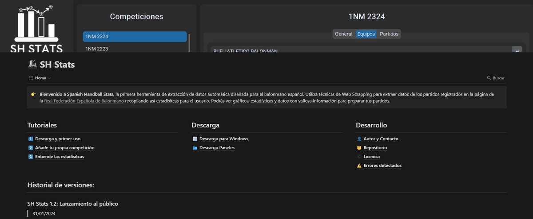Open the Autor y Contacto page

[x=381, y=139]
